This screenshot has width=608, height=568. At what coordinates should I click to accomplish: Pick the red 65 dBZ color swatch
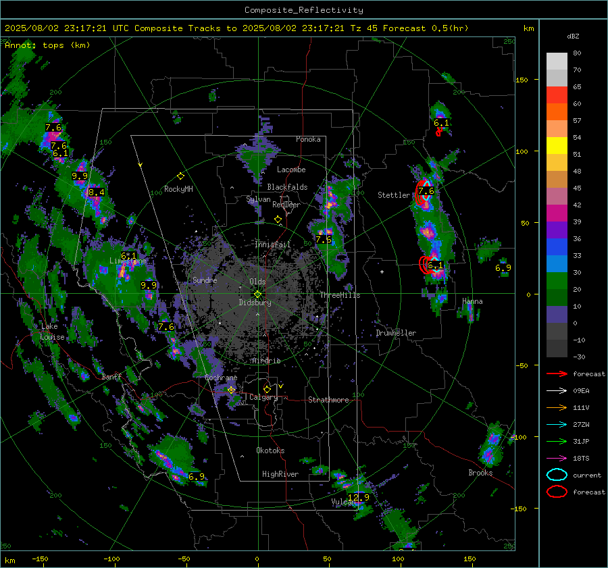(557, 95)
